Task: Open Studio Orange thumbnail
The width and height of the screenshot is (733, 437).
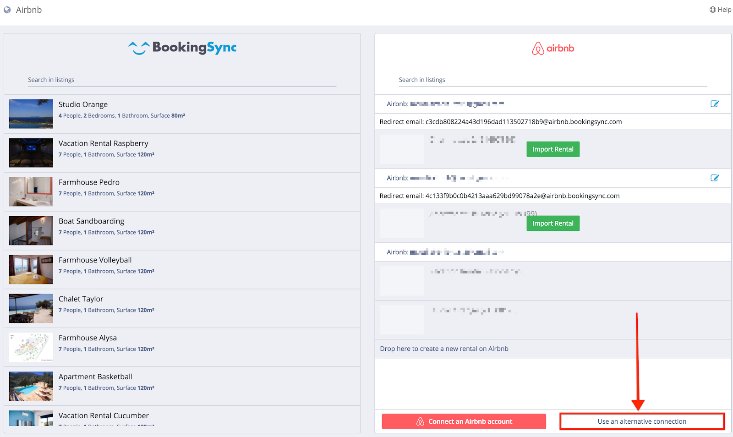Action: click(x=31, y=114)
